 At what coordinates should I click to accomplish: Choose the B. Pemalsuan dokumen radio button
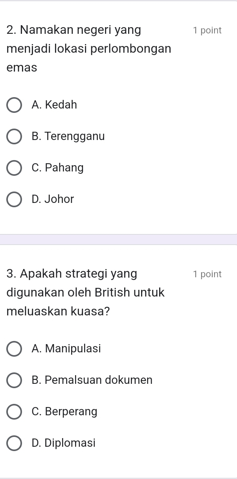click(15, 380)
